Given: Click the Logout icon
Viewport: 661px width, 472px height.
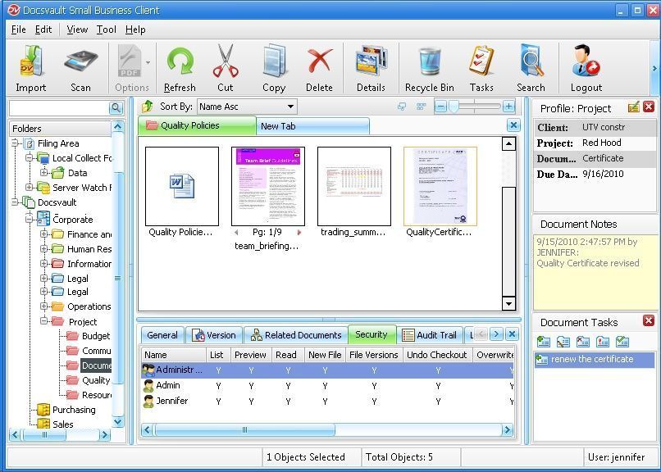Looking at the screenshot, I should pyautogui.click(x=586, y=69).
